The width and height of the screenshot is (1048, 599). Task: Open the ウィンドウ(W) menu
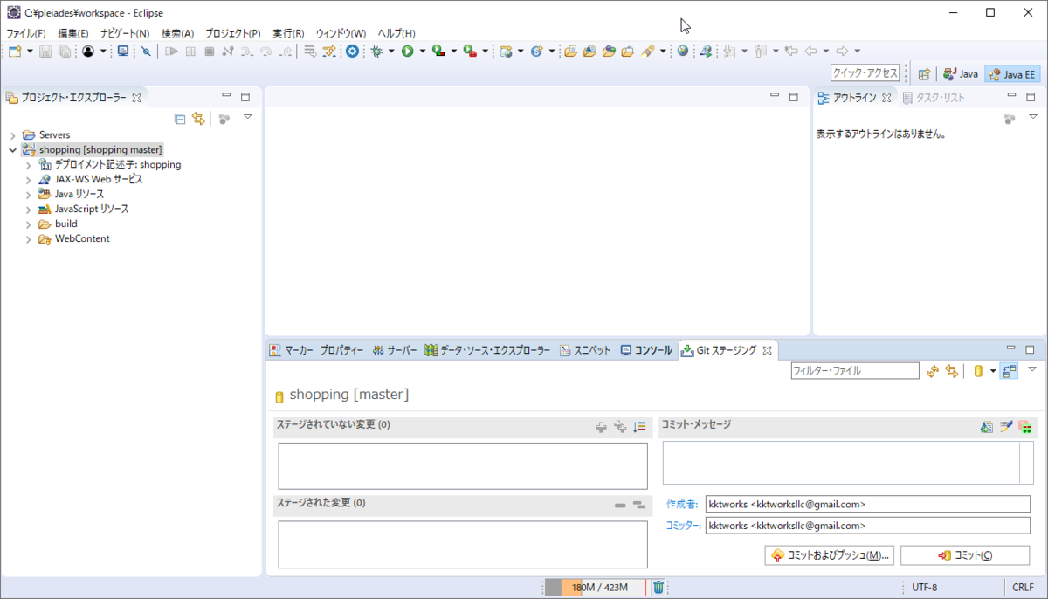pos(341,33)
